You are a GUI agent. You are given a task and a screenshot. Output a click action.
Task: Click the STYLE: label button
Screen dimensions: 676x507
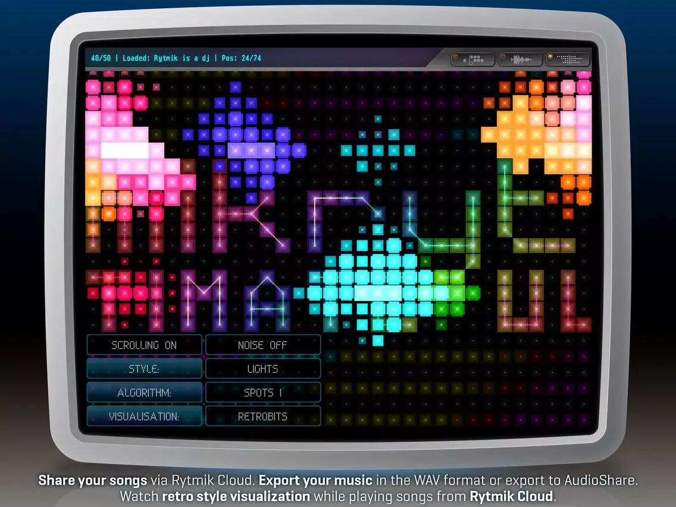145,368
